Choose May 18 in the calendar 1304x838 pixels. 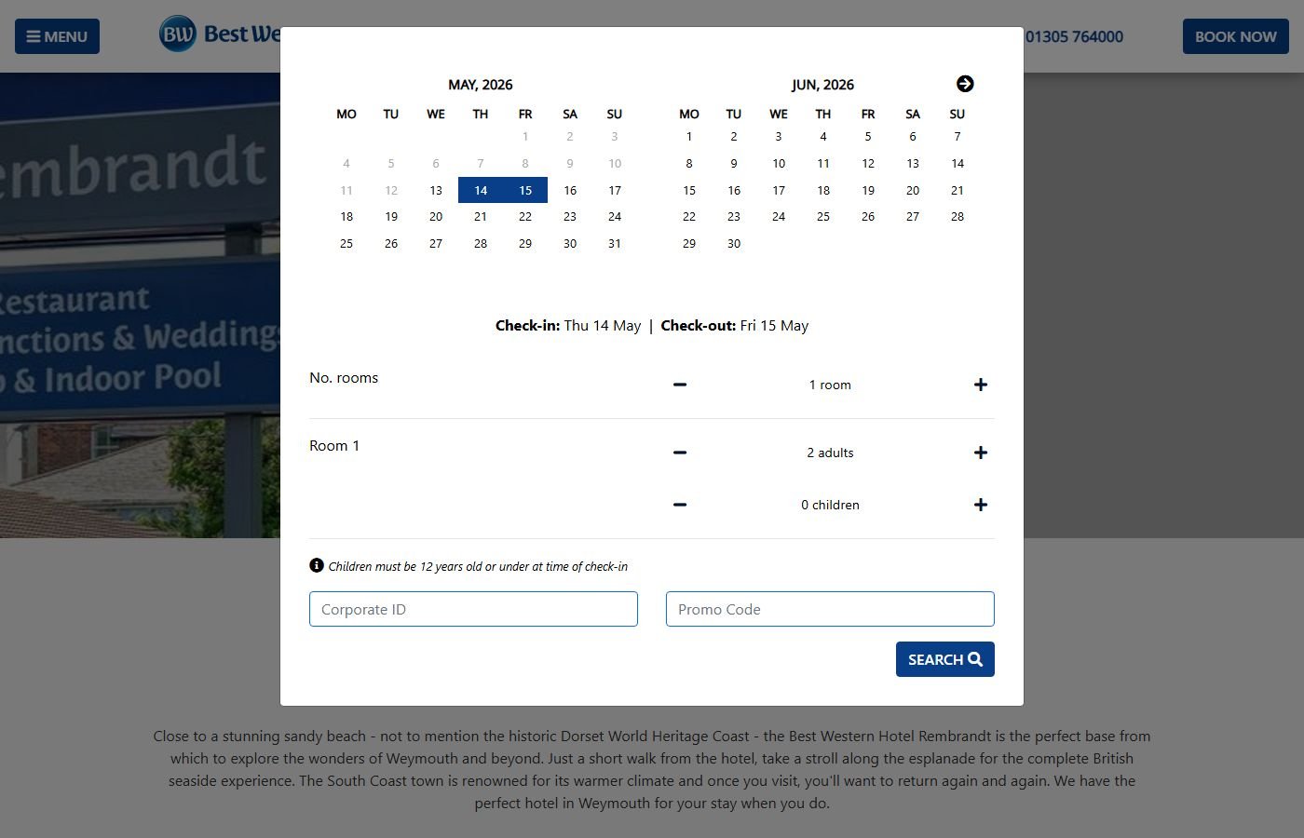pyautogui.click(x=346, y=216)
